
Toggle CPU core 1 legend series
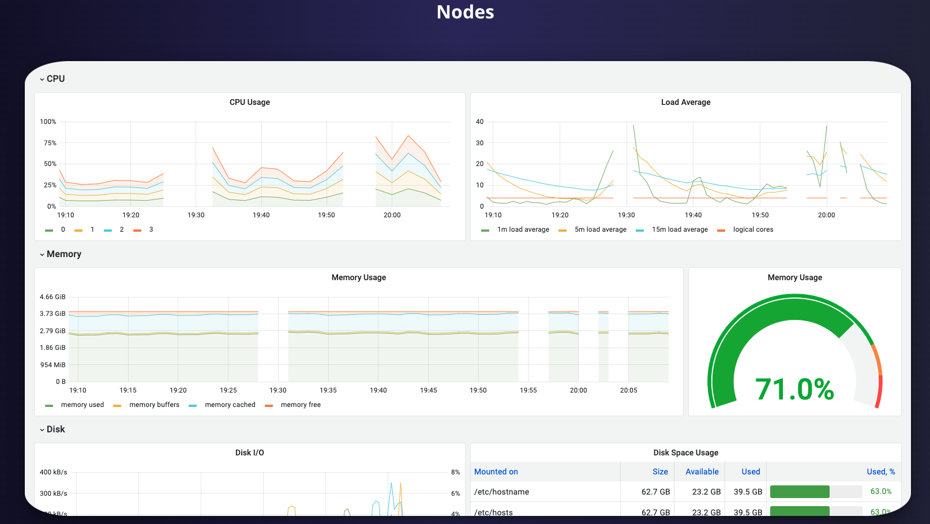point(92,229)
